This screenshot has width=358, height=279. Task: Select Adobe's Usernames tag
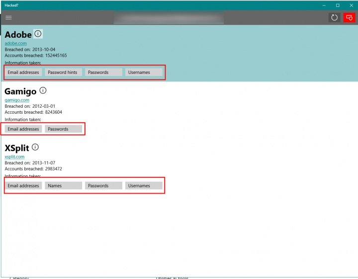point(144,72)
